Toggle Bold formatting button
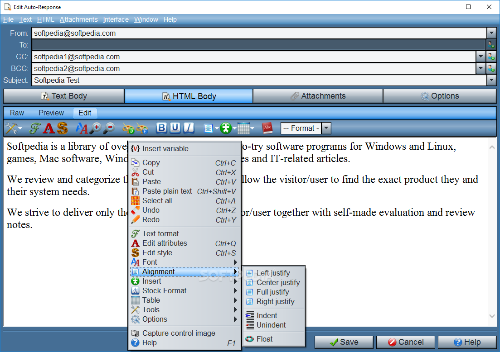Screen dimensions: 500x352 click(x=162, y=128)
